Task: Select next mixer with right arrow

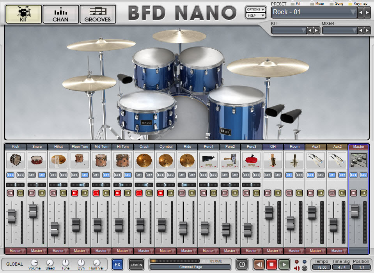Action: click(x=367, y=30)
